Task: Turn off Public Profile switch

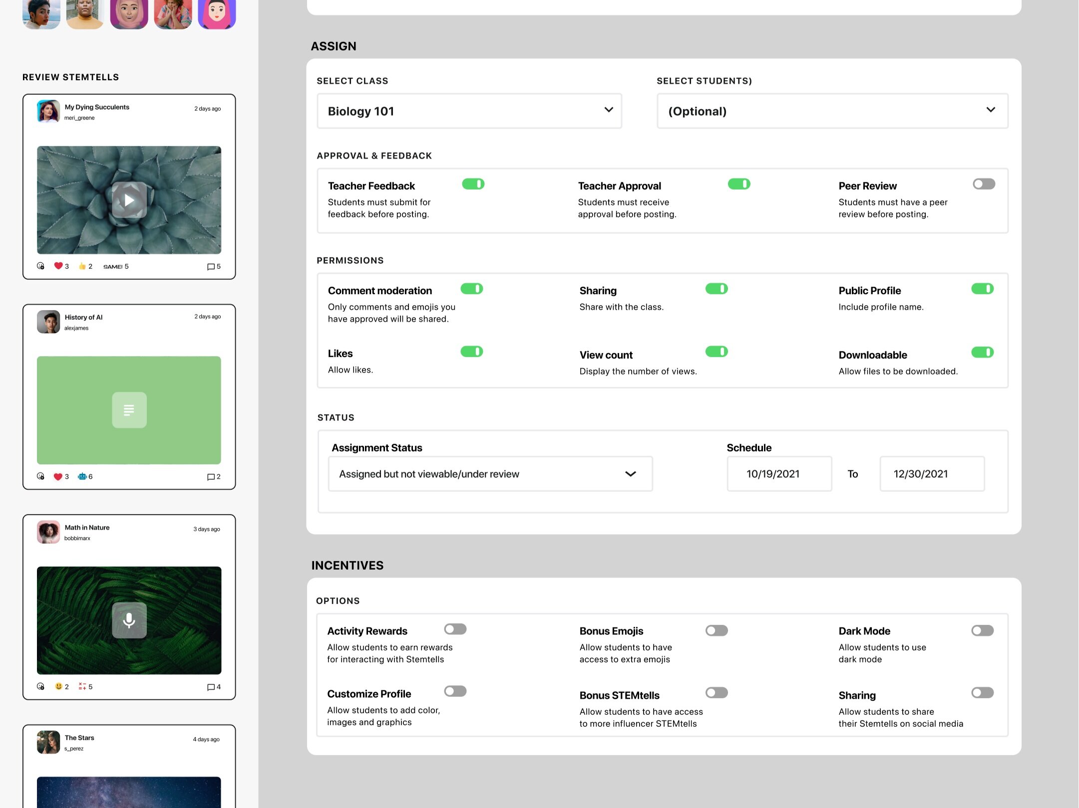Action: coord(983,289)
